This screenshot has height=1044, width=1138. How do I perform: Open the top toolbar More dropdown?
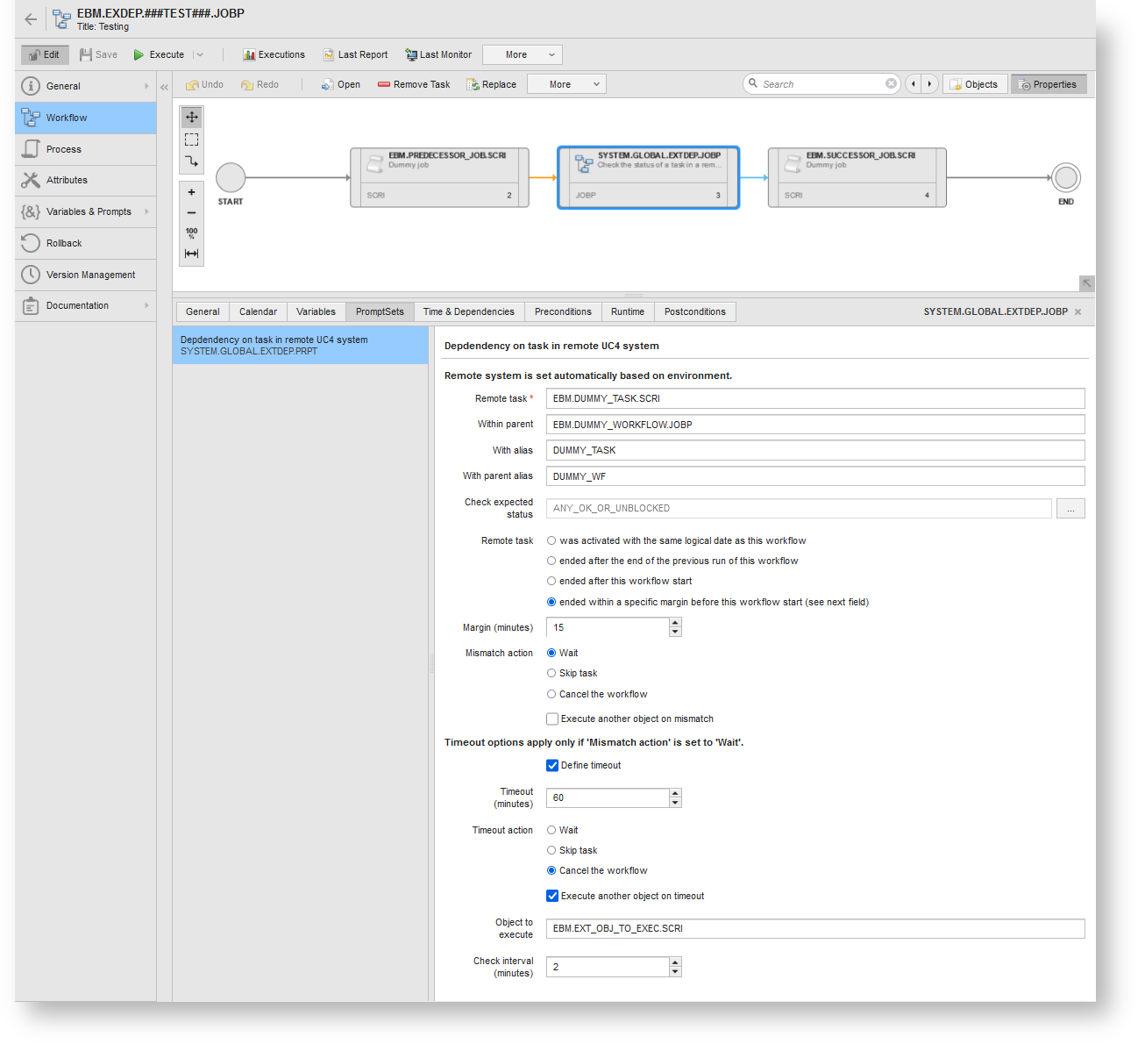click(x=522, y=54)
